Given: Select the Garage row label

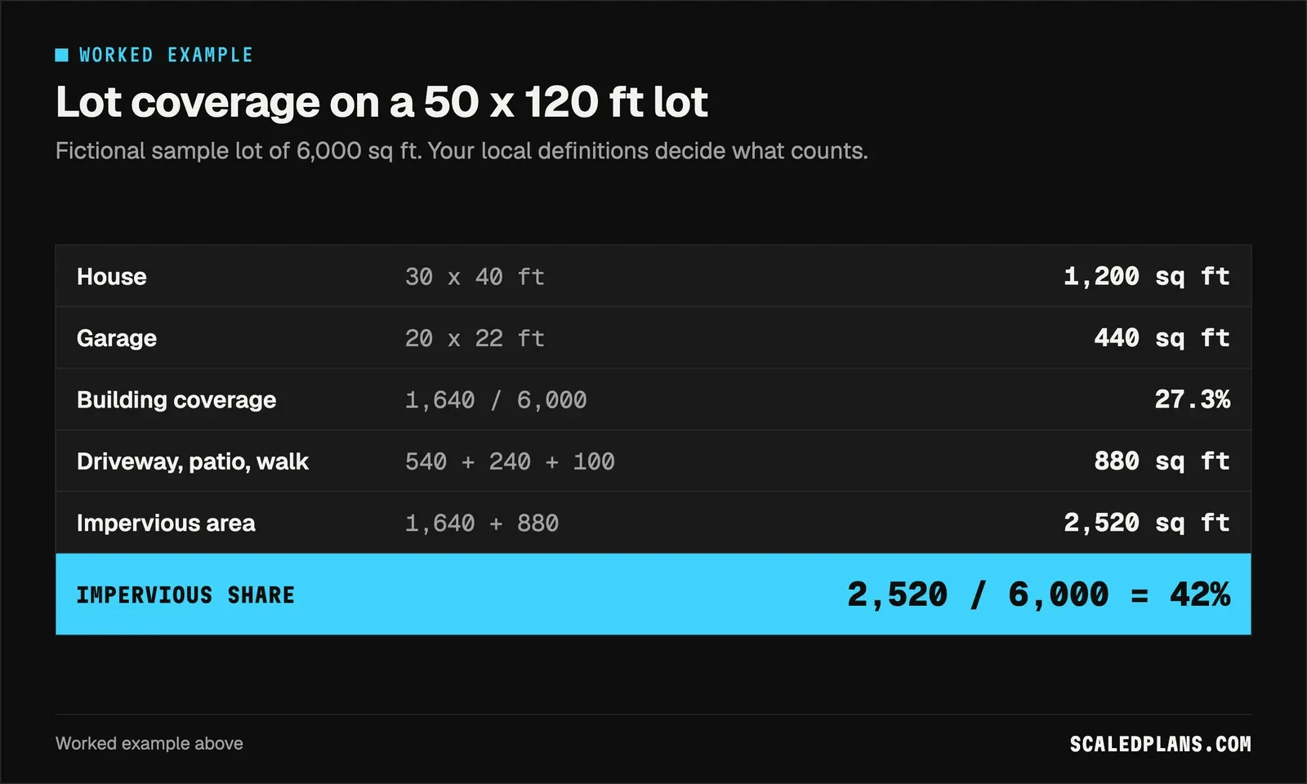Looking at the screenshot, I should (117, 338).
